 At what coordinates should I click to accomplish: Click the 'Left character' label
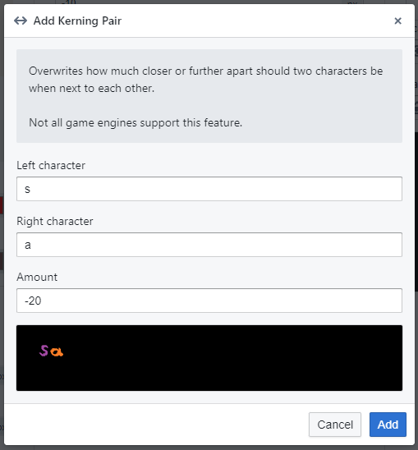coord(51,166)
